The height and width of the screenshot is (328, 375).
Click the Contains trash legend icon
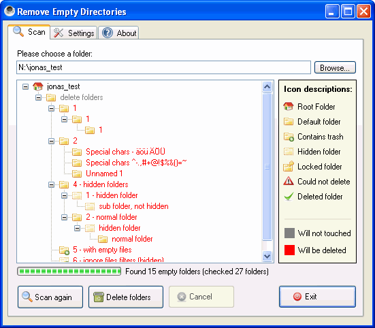[x=289, y=137]
